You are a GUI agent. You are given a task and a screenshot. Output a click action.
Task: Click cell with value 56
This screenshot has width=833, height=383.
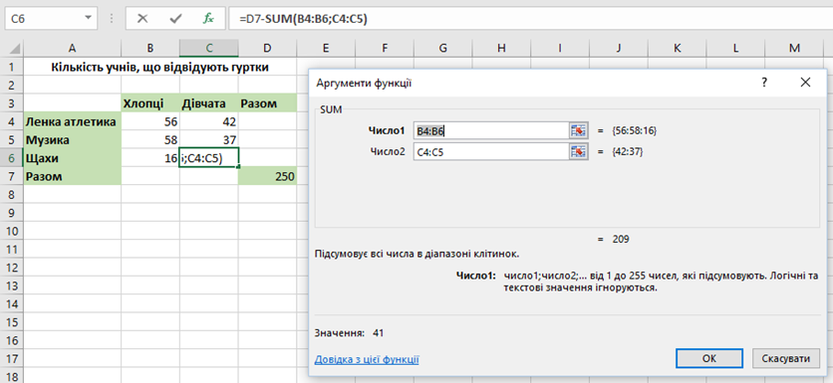click(x=150, y=122)
